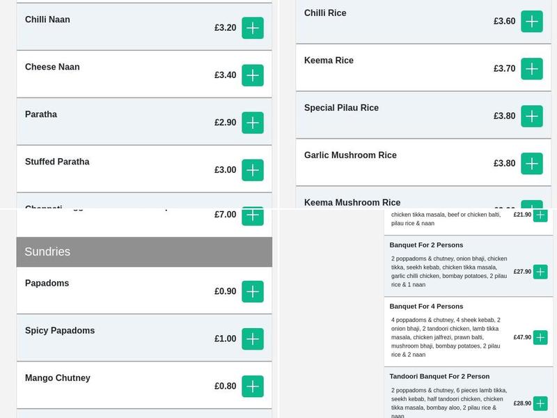Add Cheese Naan to basket
The width and height of the screenshot is (557, 418).
253,75
